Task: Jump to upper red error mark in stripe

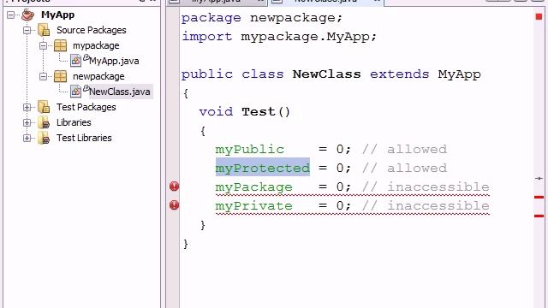Action: click(x=539, y=198)
